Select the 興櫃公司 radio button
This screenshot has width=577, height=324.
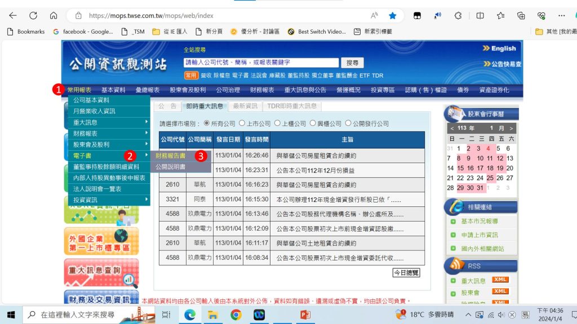coord(312,123)
